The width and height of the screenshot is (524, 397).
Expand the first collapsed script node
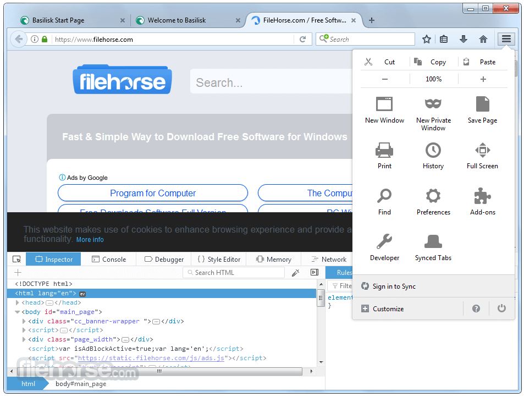coord(24,330)
